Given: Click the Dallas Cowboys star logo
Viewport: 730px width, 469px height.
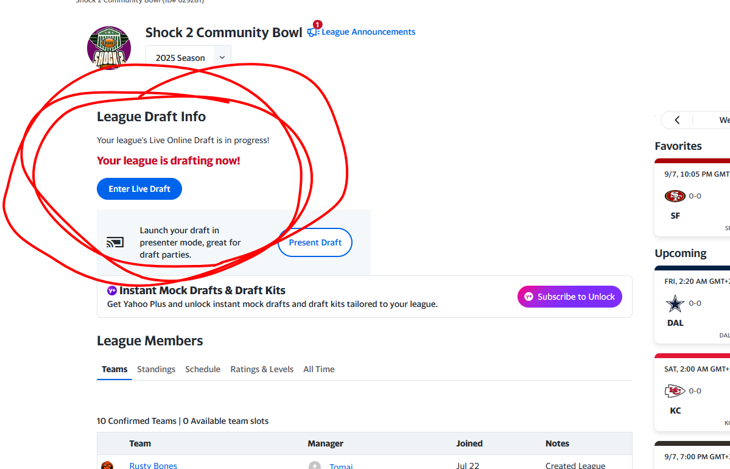Looking at the screenshot, I should pos(675,303).
